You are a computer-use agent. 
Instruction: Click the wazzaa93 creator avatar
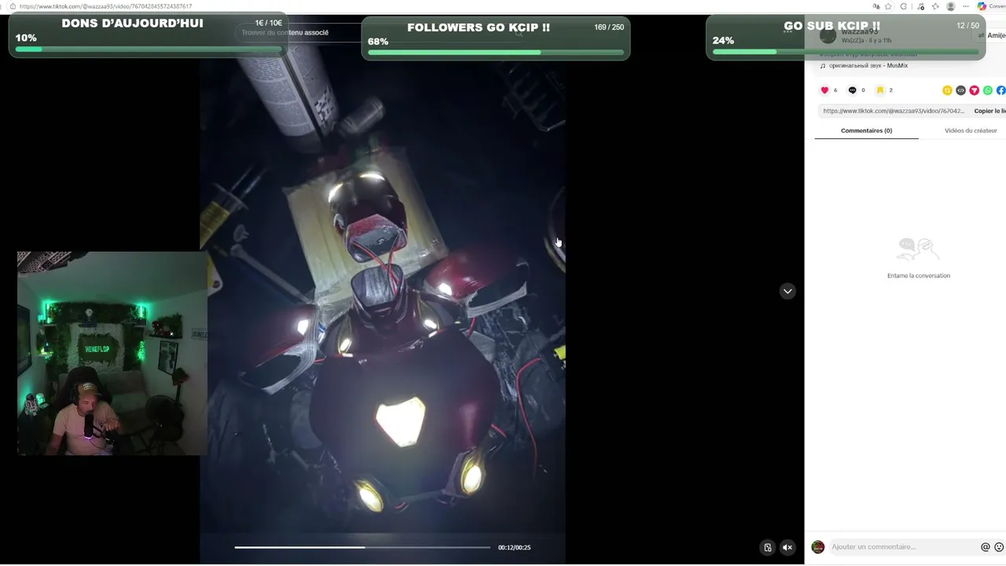coord(828,35)
